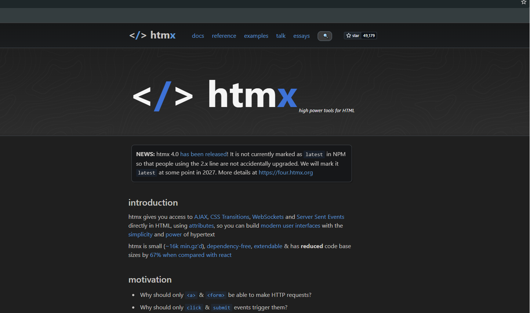Viewport: 530px width, 313px height.
Task: Open the examples menu item
Action: [256, 36]
